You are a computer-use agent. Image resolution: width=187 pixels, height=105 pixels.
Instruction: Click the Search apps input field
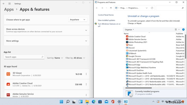coord(24,57)
